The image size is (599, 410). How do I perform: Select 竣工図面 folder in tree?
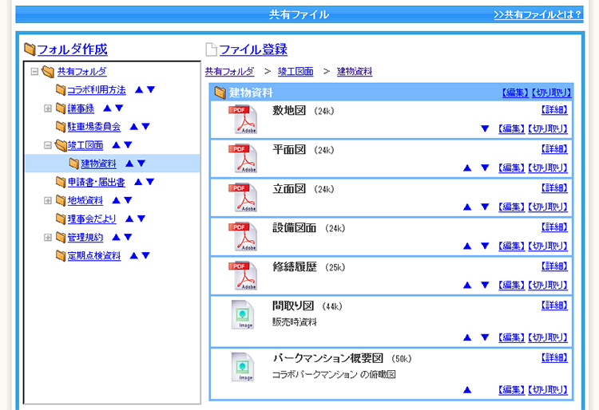[x=85, y=145]
